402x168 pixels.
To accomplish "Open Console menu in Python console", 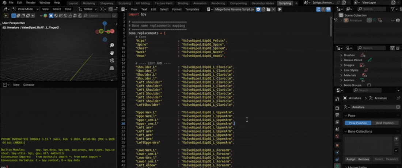I will [29, 85].
